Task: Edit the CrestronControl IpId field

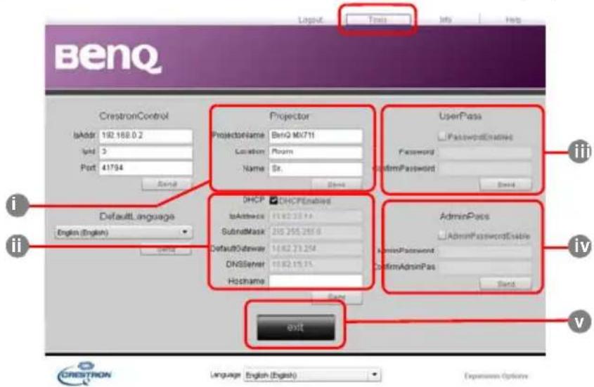Action: pyautogui.click(x=146, y=152)
